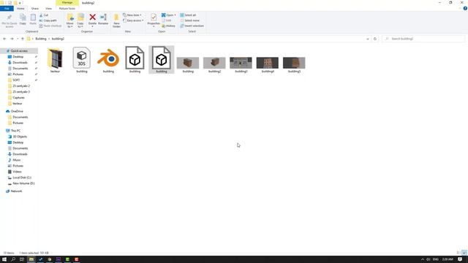Click the red Delete X icon
The height and width of the screenshot is (263, 468).
[93, 18]
